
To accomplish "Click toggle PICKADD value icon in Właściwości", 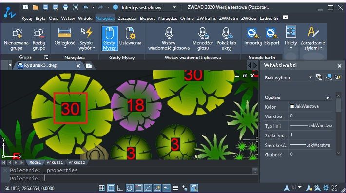I will pyautogui.click(x=319, y=77).
